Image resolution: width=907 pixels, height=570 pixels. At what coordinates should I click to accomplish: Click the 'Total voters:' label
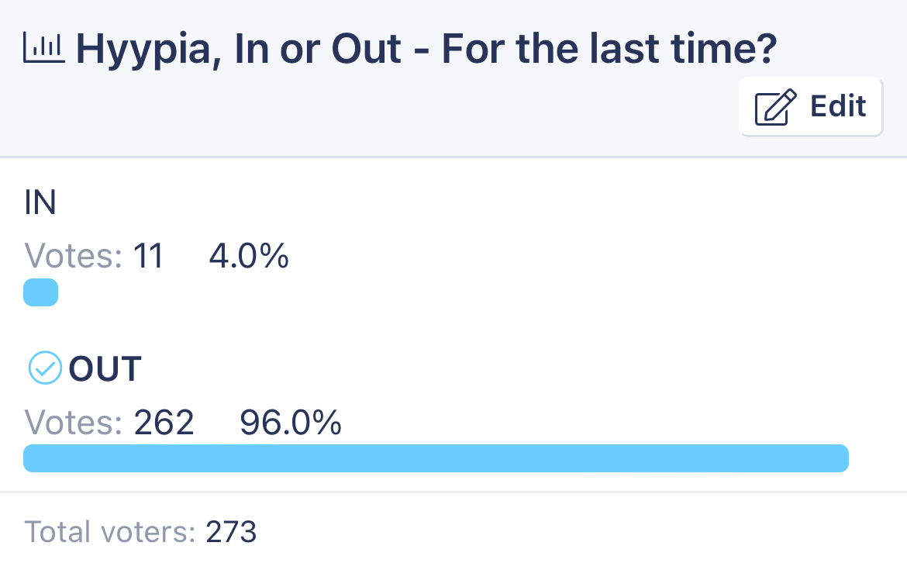(x=110, y=532)
